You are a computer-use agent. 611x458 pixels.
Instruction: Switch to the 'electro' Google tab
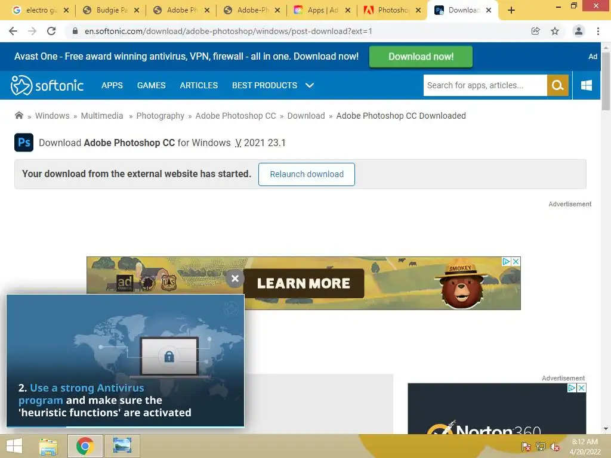tap(40, 10)
